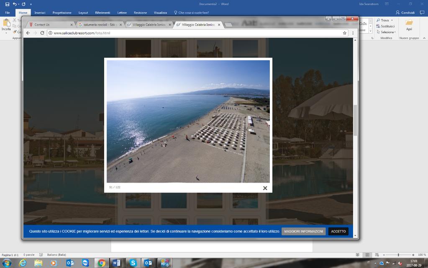
Task: Click the zoom out minus button in Word
Action: (384, 255)
